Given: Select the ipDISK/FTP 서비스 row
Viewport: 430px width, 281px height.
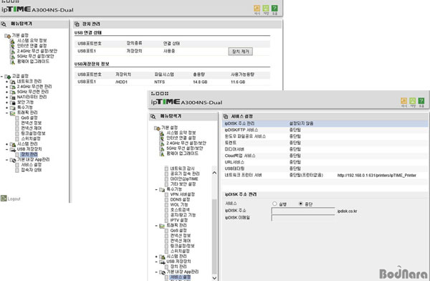Looking at the screenshot, I should coord(325,130).
